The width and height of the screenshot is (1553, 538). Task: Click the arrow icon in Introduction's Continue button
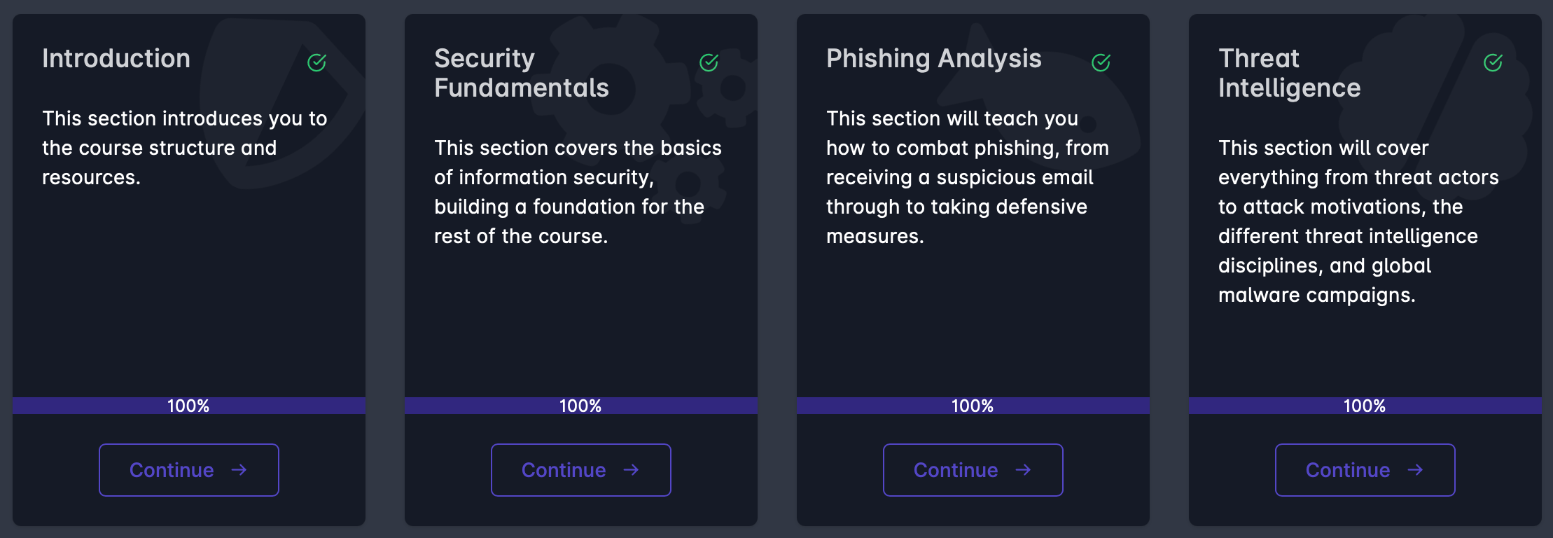coord(239,469)
